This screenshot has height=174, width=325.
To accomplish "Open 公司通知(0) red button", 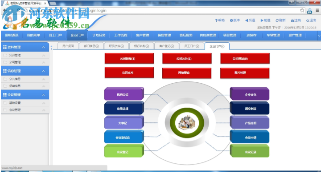I will tap(245, 59).
